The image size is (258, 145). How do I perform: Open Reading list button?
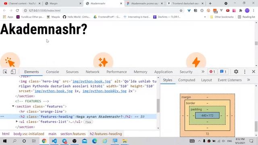(246, 17)
